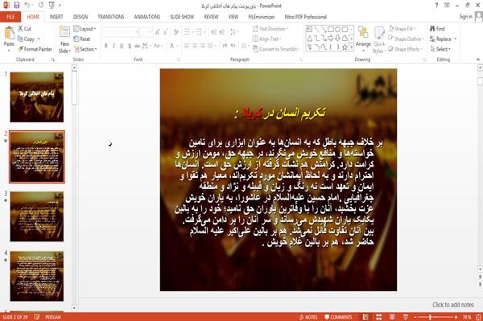Click the Save icon in quick access toolbar
This screenshot has width=483, height=321.
click(x=17, y=6)
